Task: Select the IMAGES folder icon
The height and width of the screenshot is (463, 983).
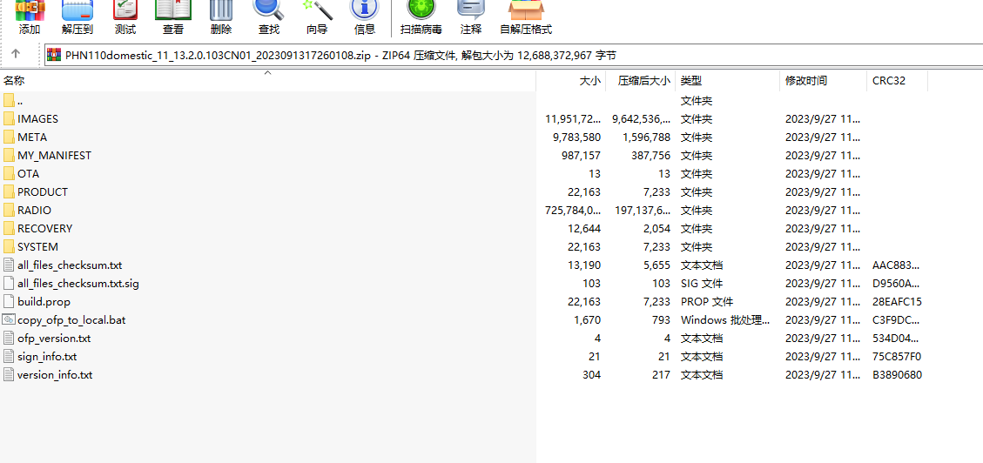Action: pyautogui.click(x=9, y=119)
